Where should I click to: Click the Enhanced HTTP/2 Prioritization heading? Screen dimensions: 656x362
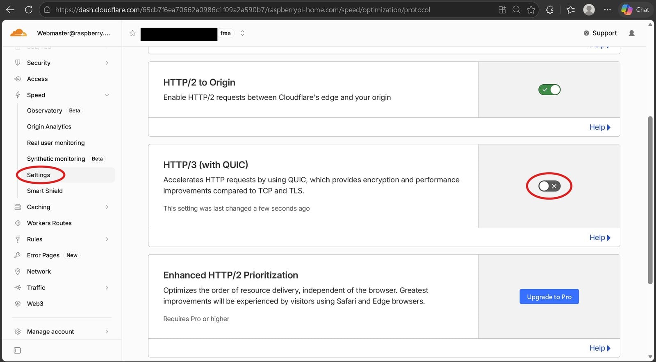(x=231, y=275)
